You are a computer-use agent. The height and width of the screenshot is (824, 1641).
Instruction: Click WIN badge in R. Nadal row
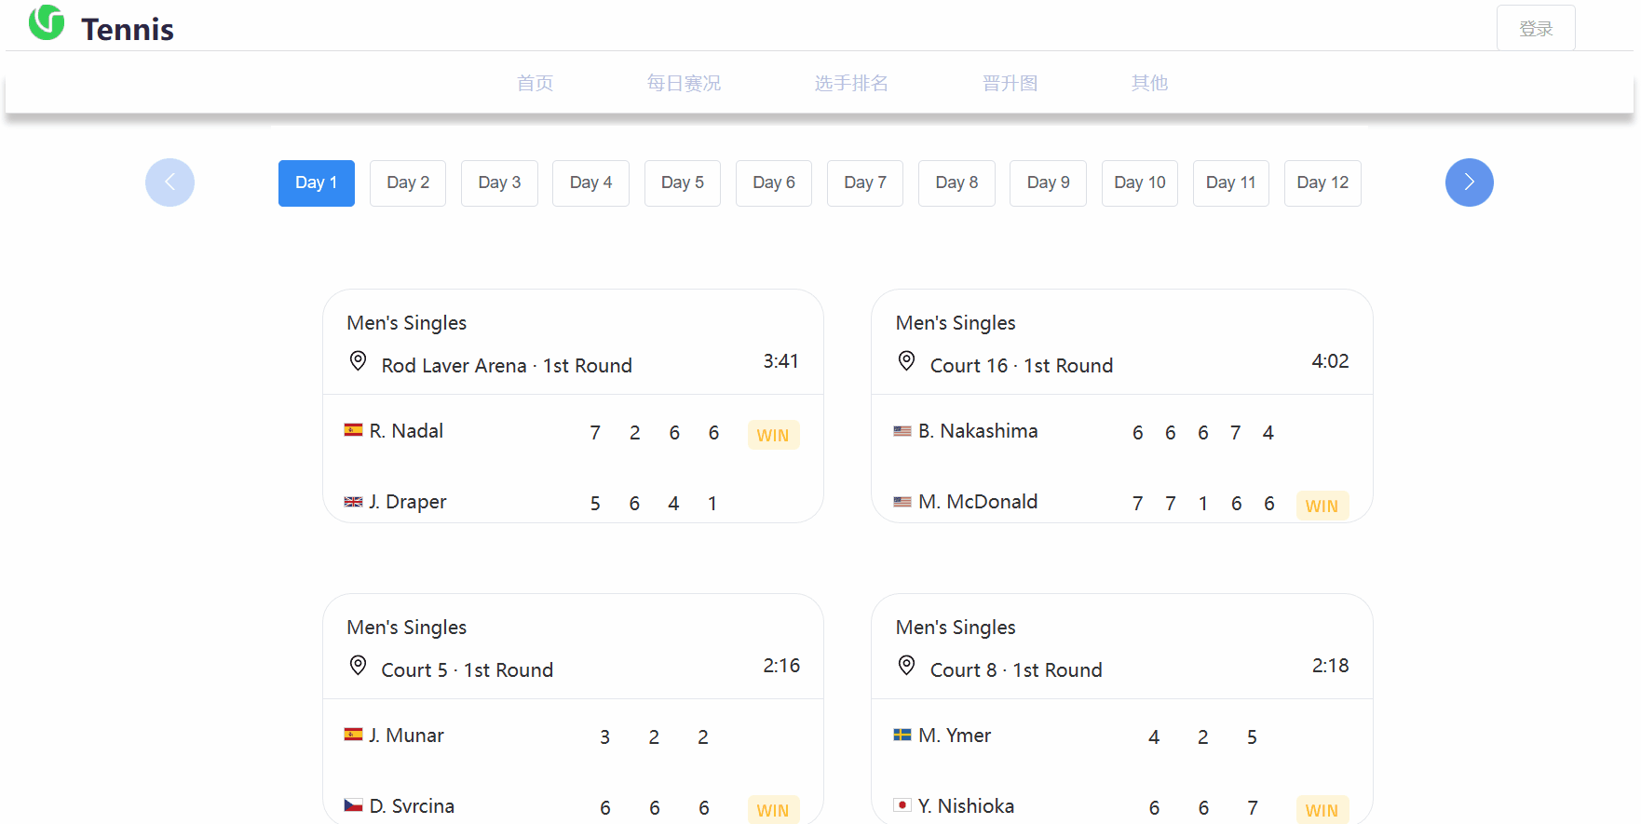point(773,435)
